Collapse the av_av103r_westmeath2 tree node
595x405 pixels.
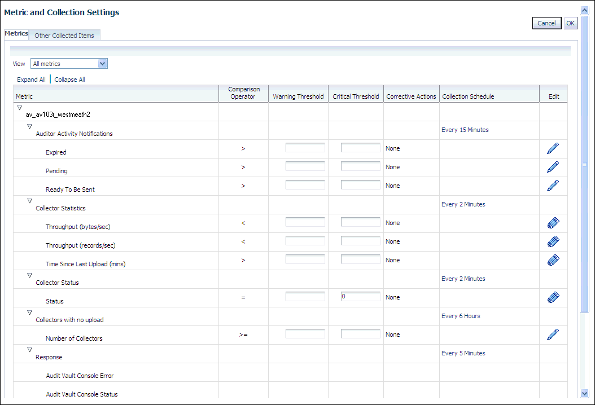(19, 108)
